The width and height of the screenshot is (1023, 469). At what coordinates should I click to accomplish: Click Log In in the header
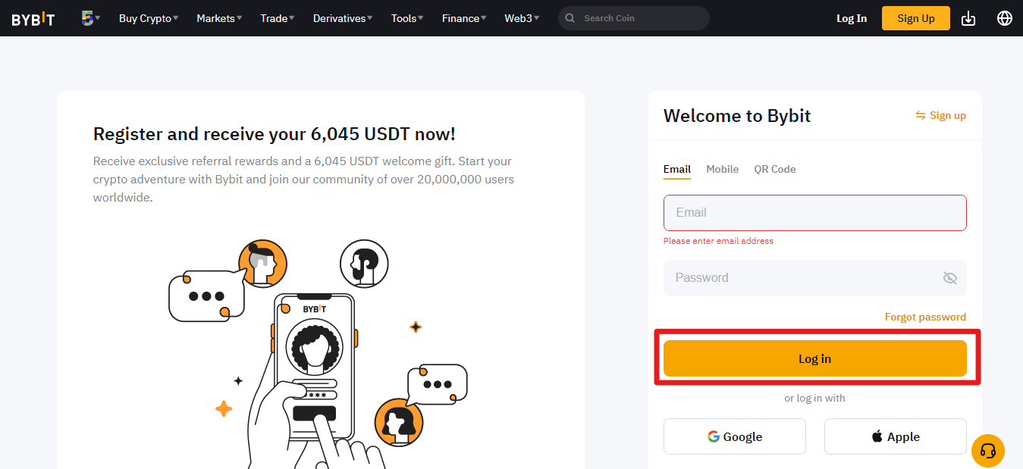pyautogui.click(x=852, y=18)
